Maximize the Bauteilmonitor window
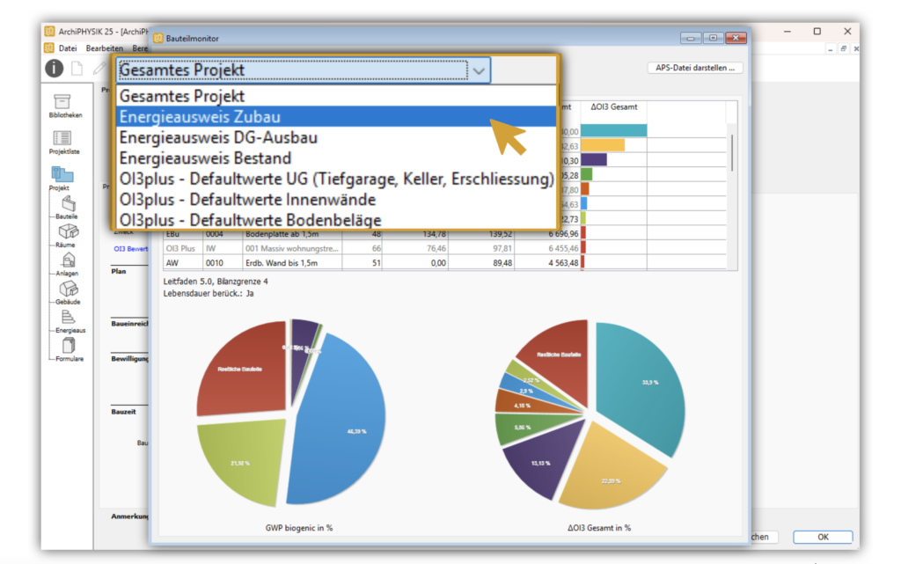901x564 pixels. tap(713, 38)
